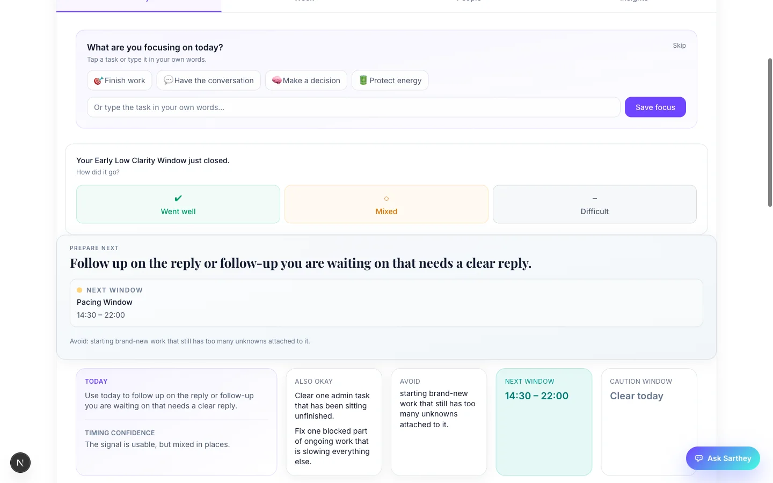The height and width of the screenshot is (483, 773).
Task: Pick the brain icon on Make a decision
Action: [x=276, y=80]
